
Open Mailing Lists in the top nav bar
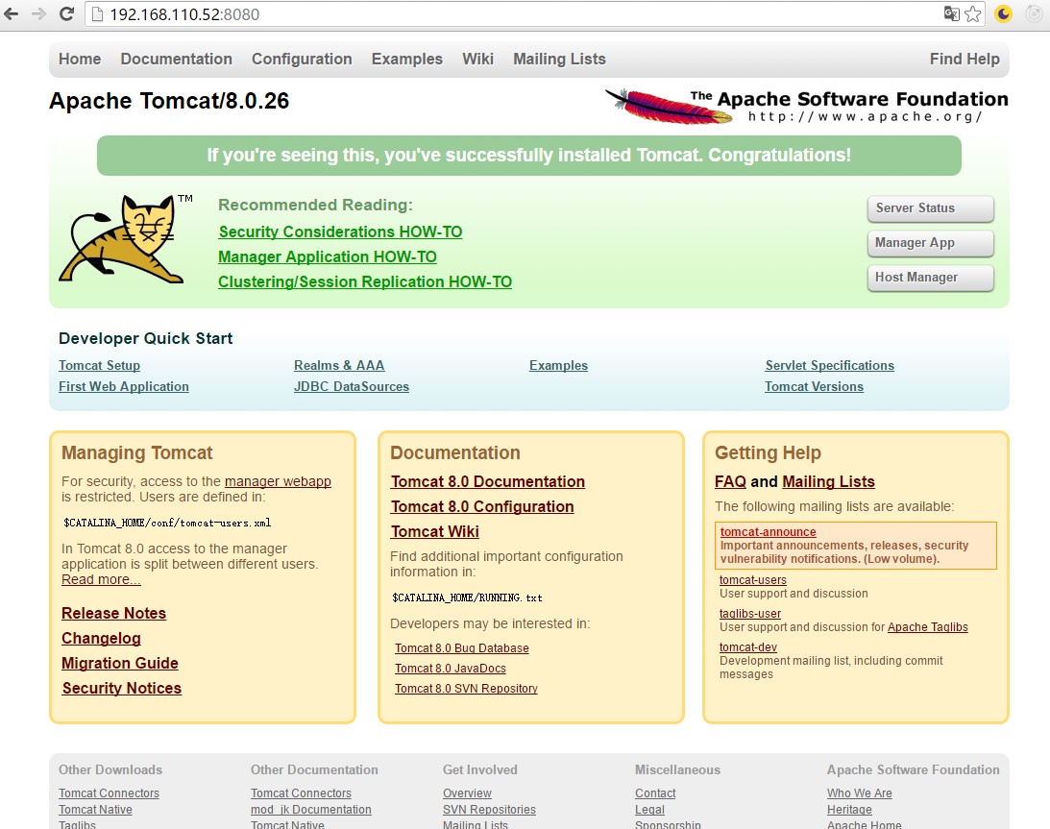tap(559, 59)
